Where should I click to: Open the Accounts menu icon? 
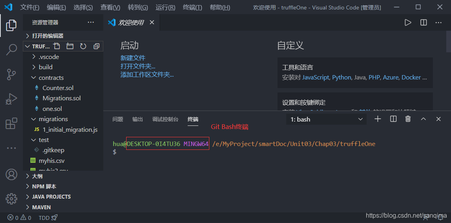[11, 174]
